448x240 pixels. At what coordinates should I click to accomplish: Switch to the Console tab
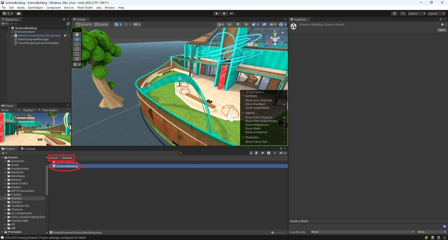pyautogui.click(x=28, y=148)
